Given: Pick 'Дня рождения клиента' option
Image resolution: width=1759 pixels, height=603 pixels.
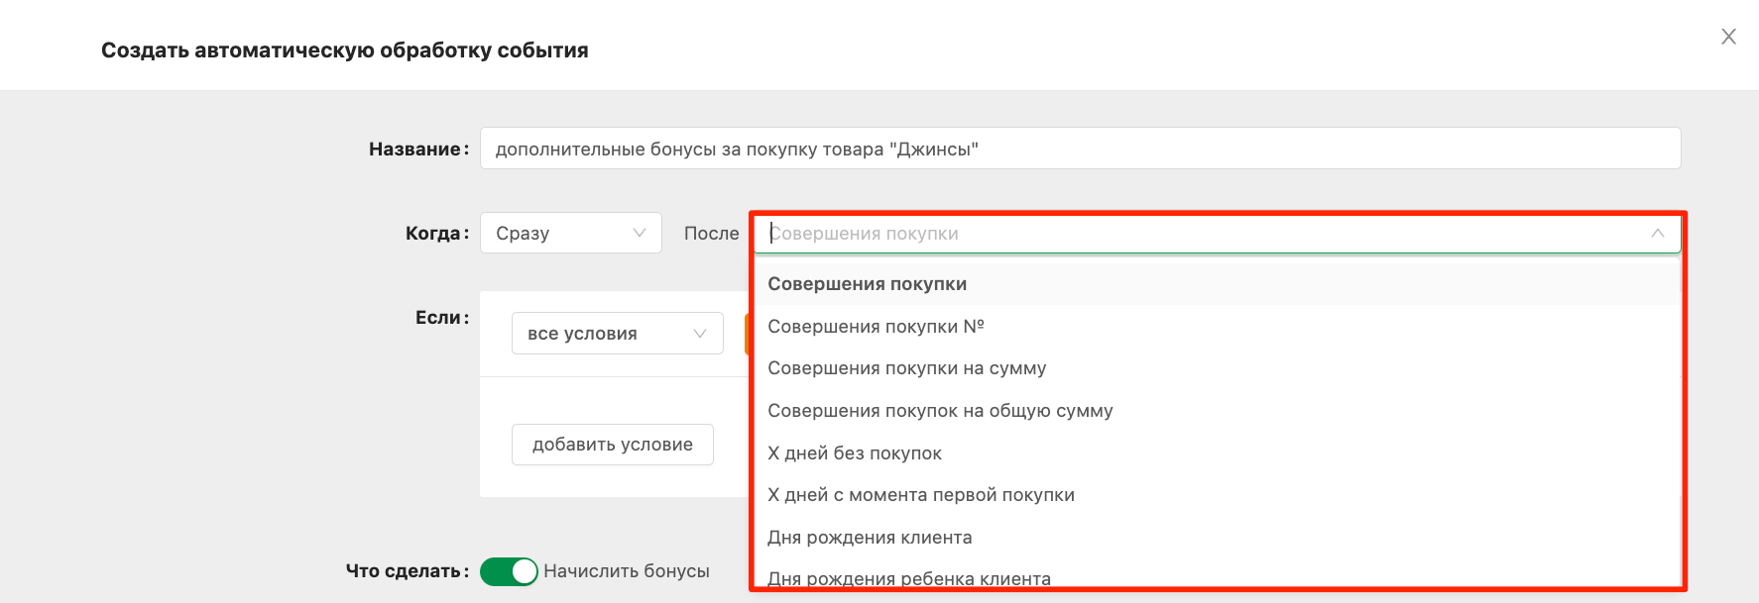Looking at the screenshot, I should (x=1217, y=538).
